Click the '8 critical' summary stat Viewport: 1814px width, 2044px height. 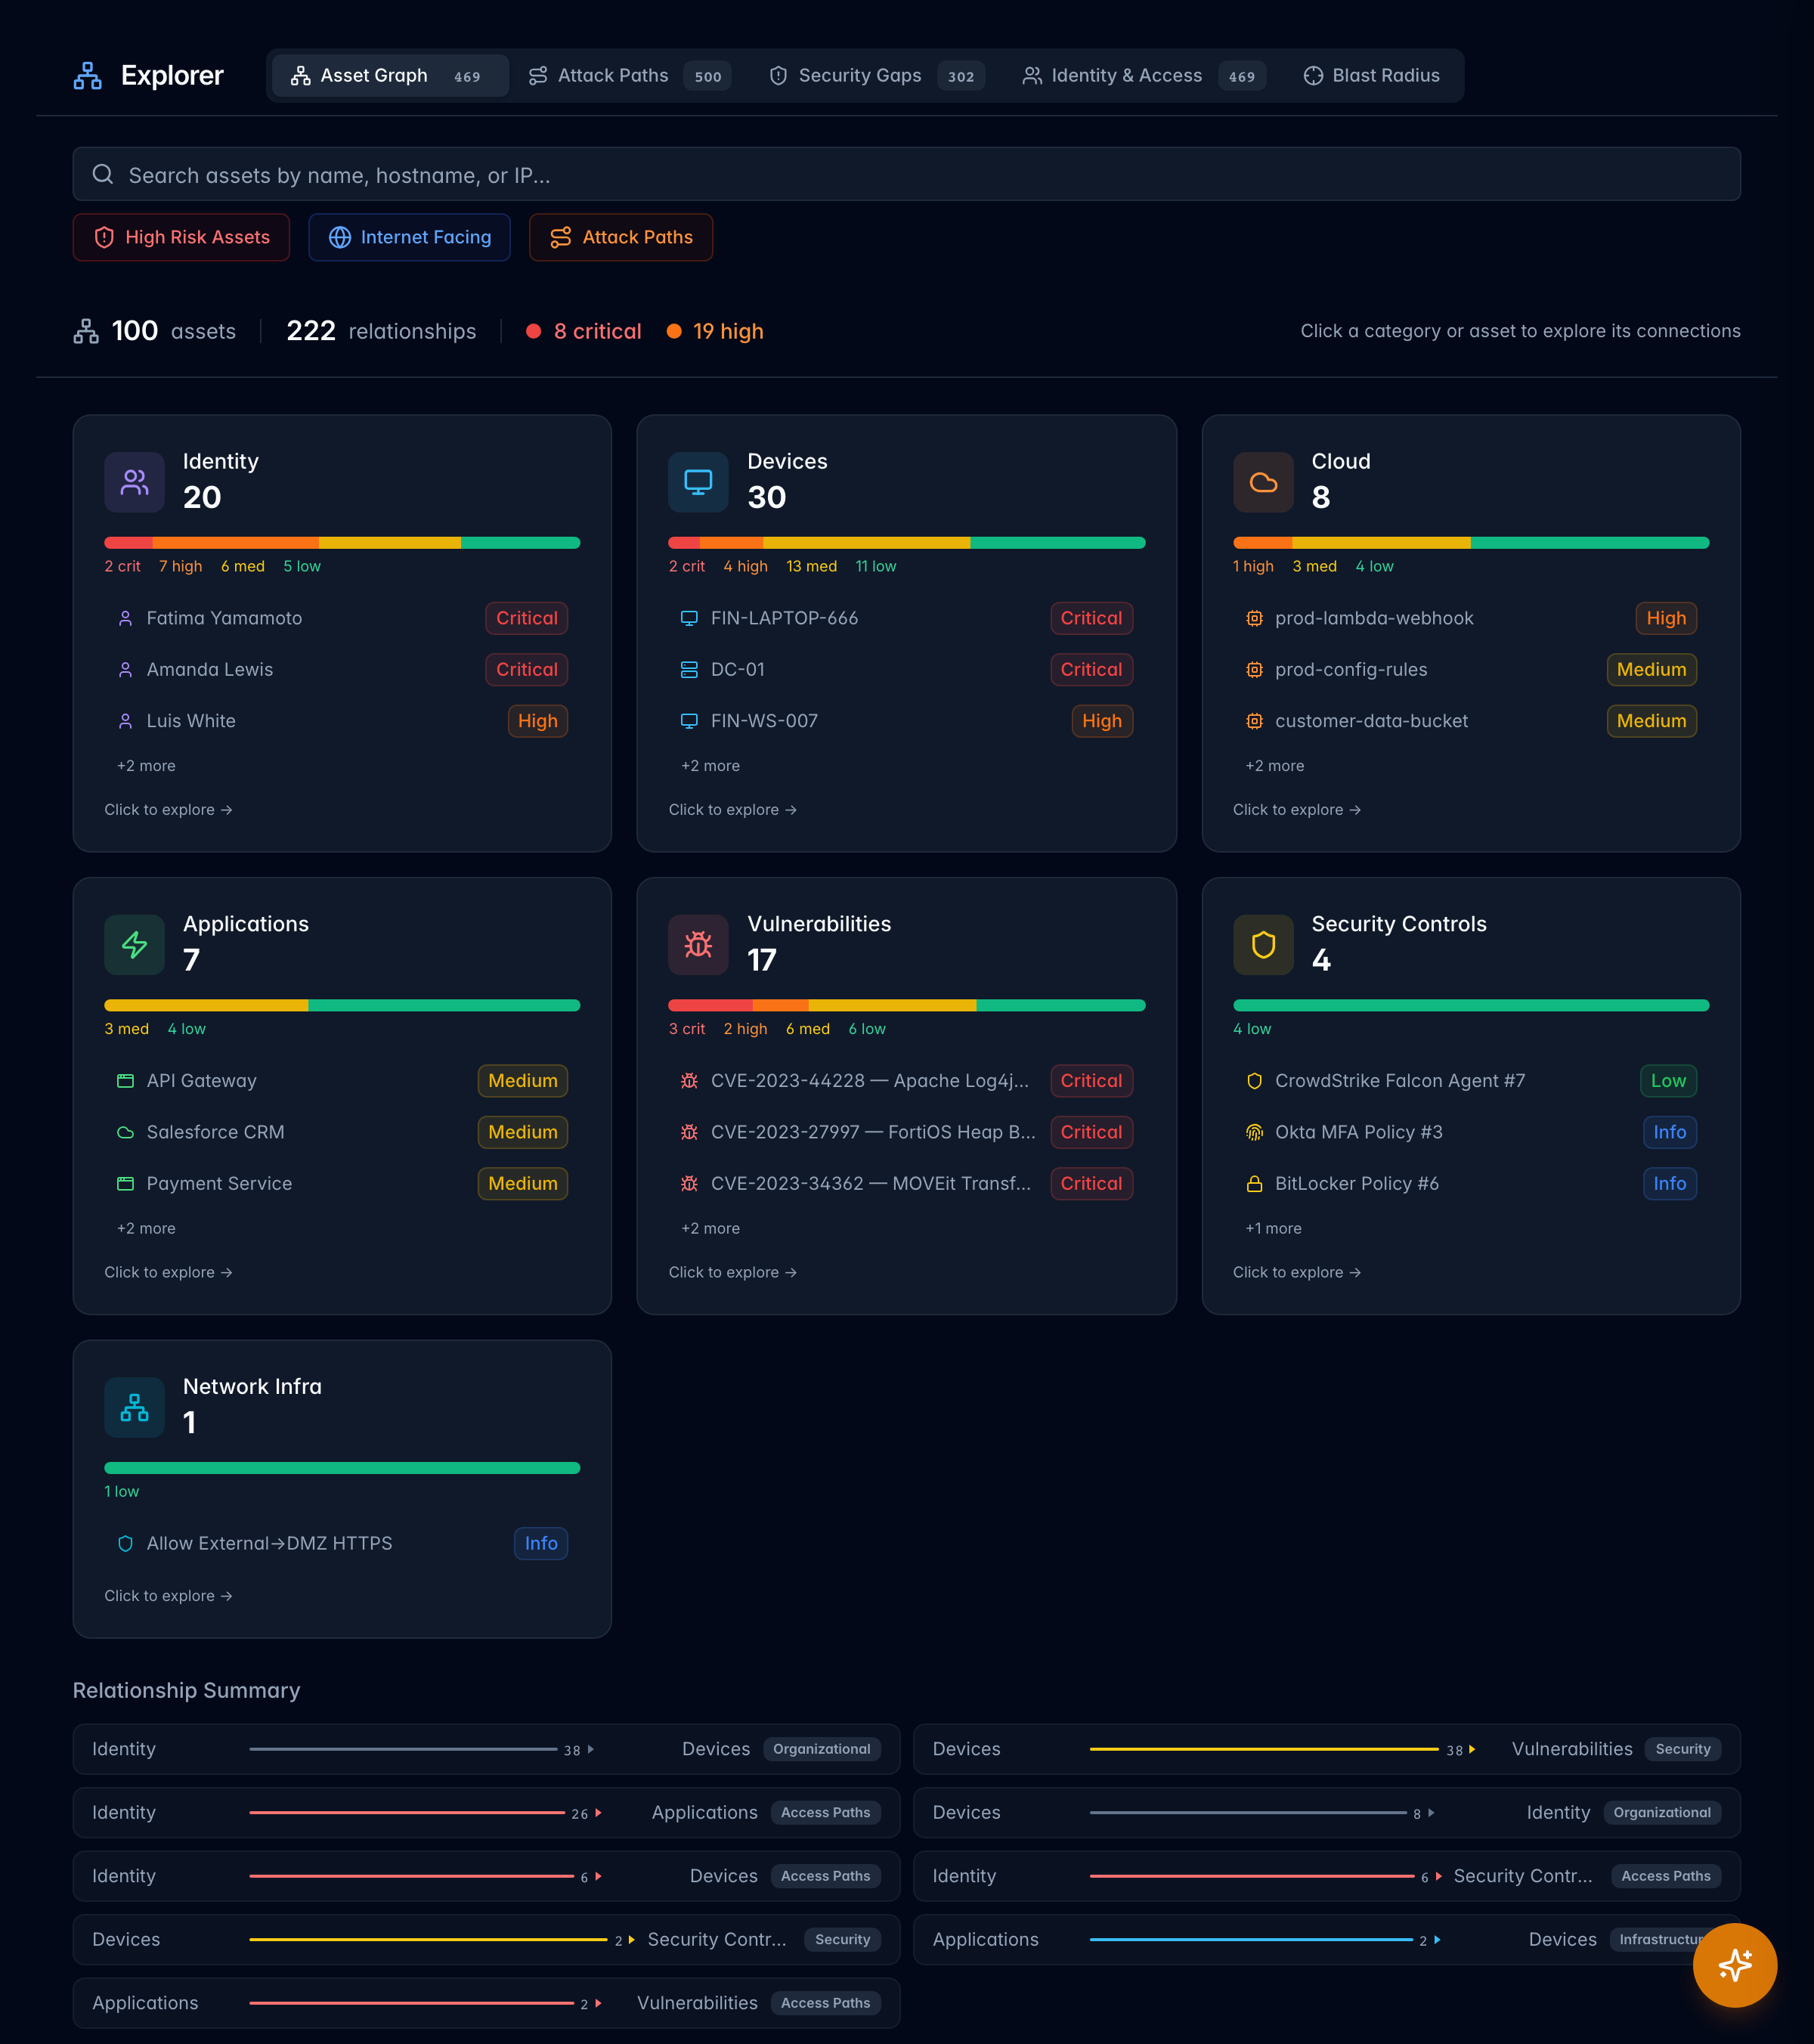[584, 331]
